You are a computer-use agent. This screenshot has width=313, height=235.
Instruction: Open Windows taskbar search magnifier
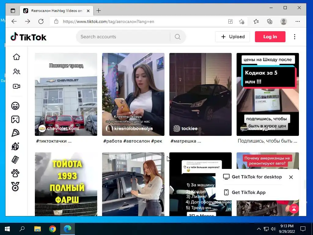[22, 229]
